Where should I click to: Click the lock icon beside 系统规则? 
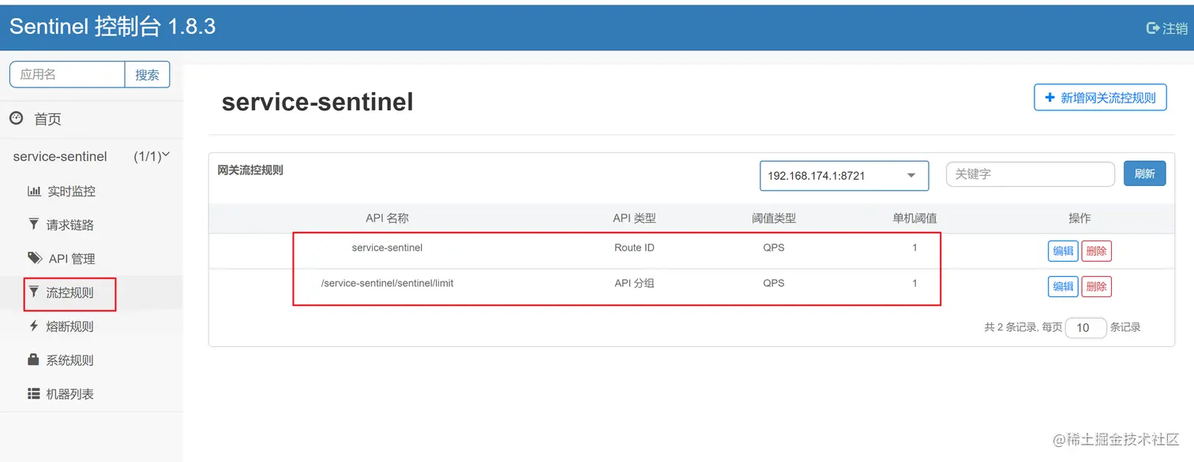pyautogui.click(x=33, y=360)
